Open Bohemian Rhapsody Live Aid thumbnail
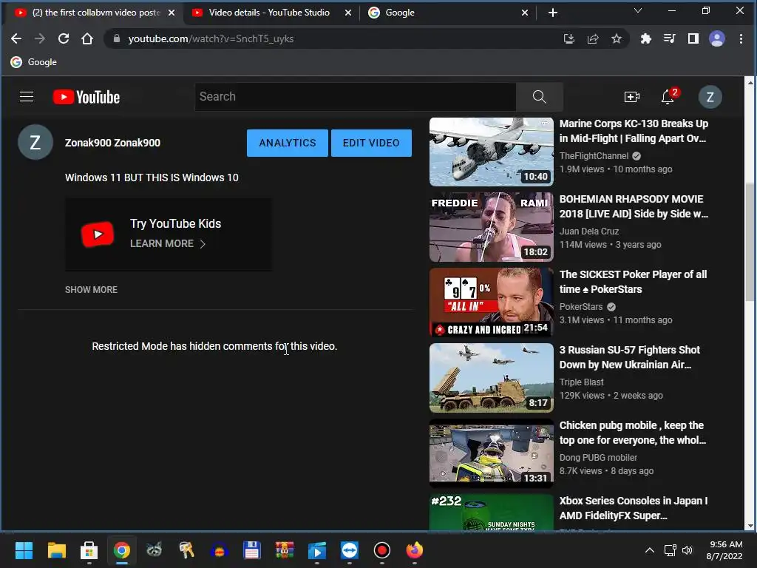Viewport: 757px width, 568px height. [492, 227]
